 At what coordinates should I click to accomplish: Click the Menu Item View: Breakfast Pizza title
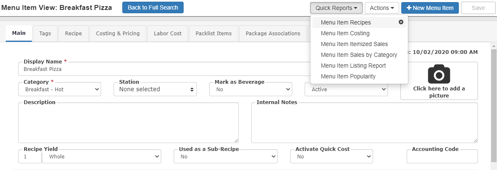click(57, 8)
